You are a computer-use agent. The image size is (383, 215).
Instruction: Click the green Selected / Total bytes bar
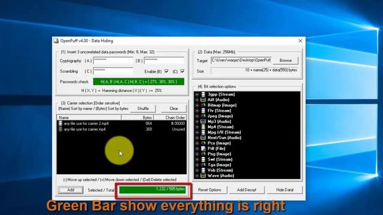pyautogui.click(x=153, y=190)
